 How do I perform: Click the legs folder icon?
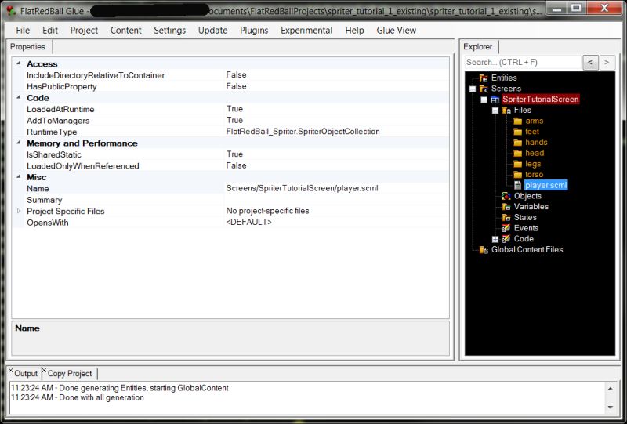518,164
